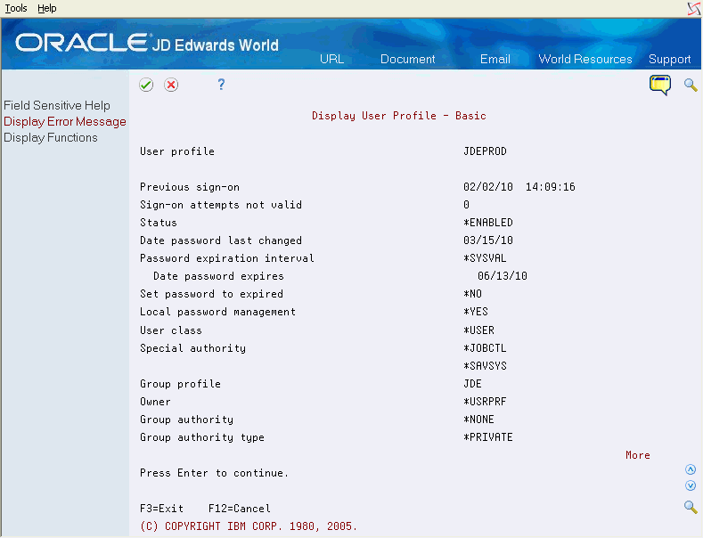Click the More indicator text

pos(638,455)
